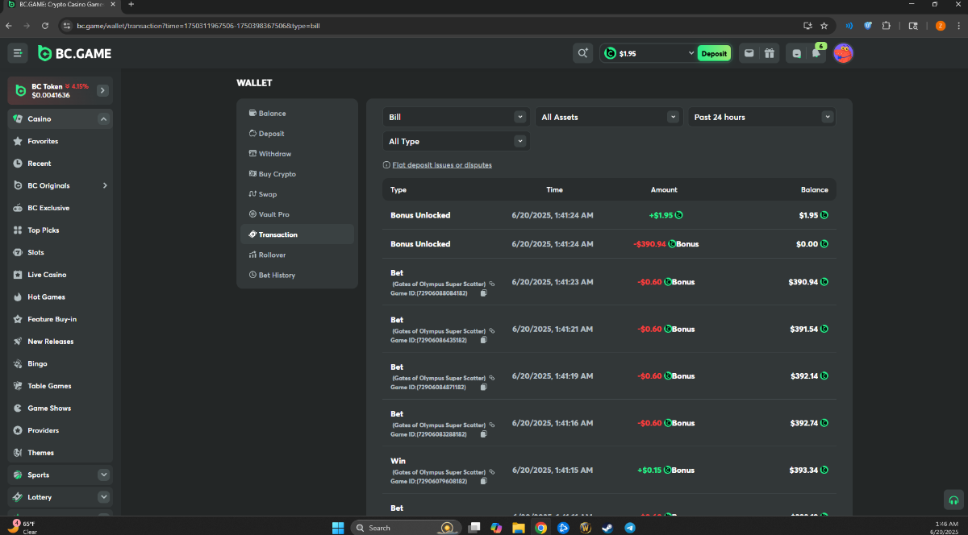Select Withdraw in wallet menu
Image resolution: width=968 pixels, height=535 pixels.
[274, 154]
